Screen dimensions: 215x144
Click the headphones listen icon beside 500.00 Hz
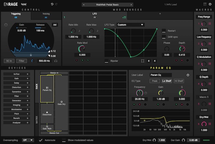tap(56, 61)
